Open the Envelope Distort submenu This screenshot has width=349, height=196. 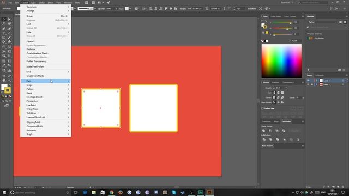click(46, 97)
